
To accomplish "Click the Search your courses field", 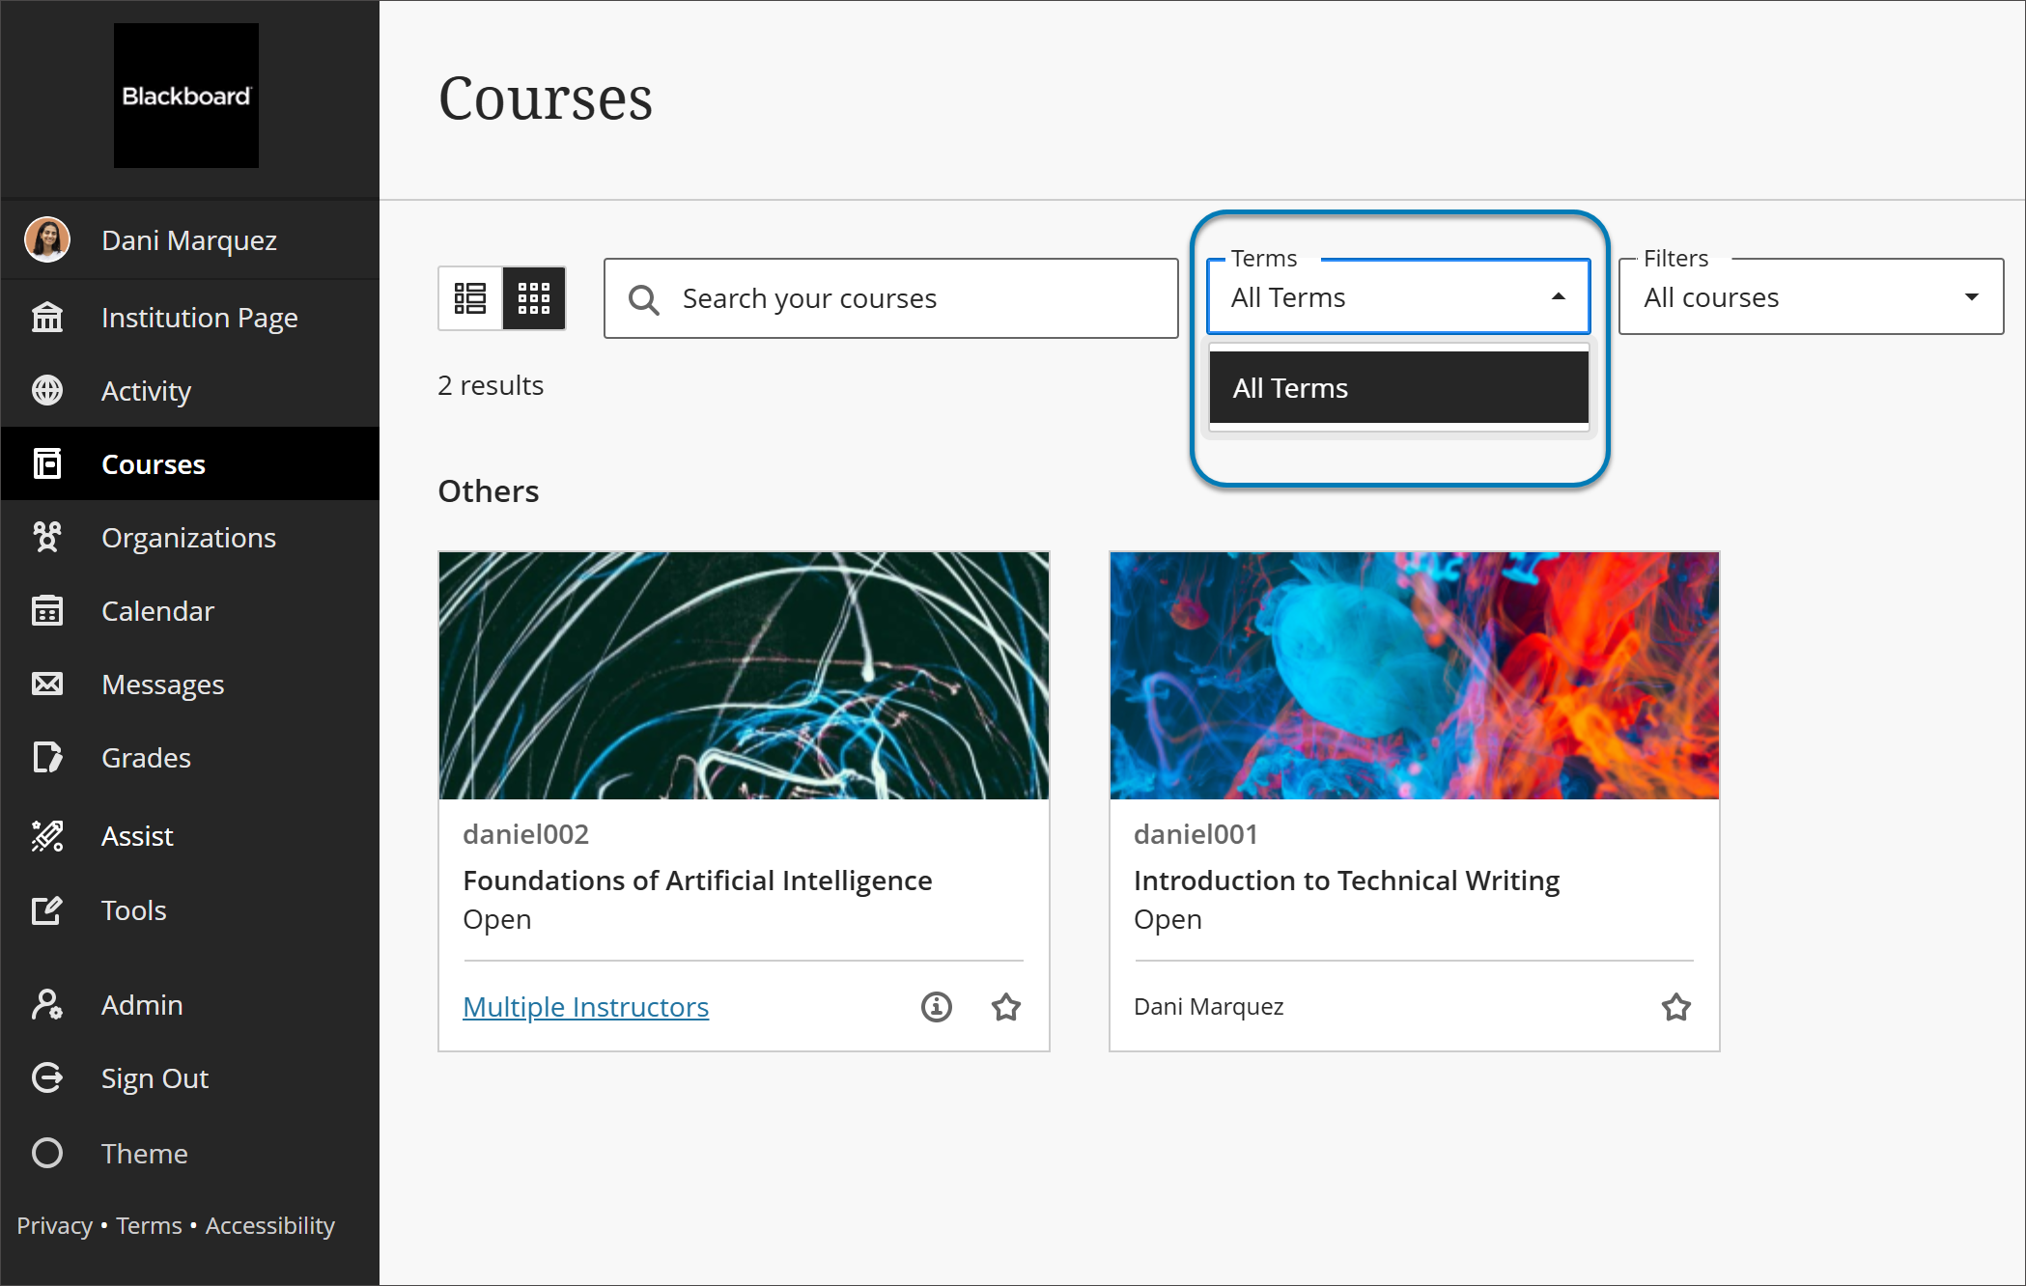I will point(889,298).
